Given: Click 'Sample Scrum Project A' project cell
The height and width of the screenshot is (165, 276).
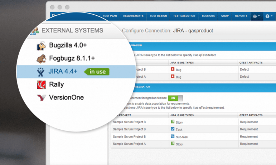Looking at the screenshot, I should click(x=129, y=144).
